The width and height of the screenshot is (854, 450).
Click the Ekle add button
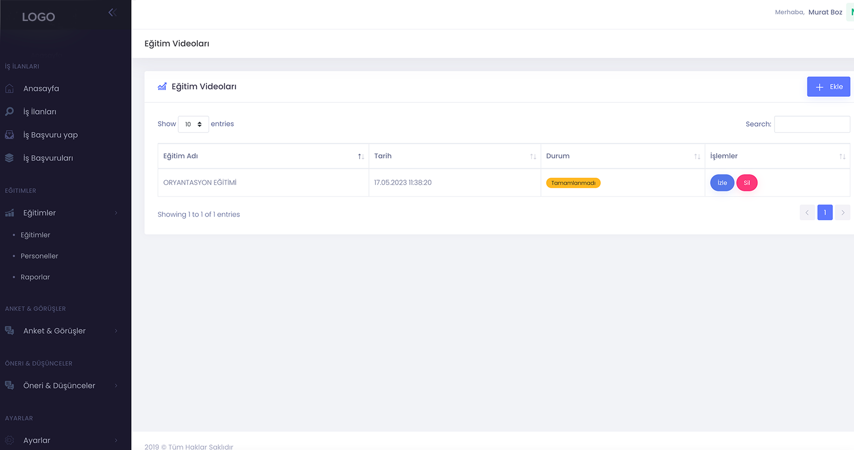point(828,87)
